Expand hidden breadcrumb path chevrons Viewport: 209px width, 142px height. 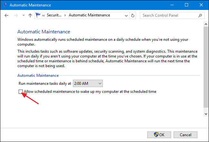tap(43, 15)
